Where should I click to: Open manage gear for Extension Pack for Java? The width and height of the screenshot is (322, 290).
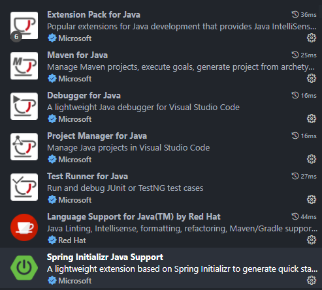tap(312, 38)
